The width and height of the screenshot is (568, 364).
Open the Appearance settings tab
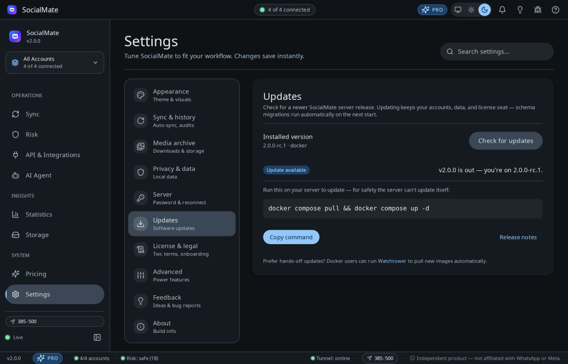coord(182,95)
